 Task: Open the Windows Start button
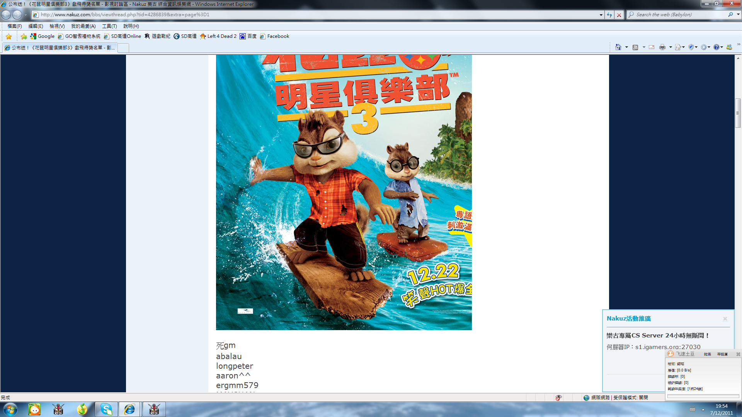pyautogui.click(x=10, y=409)
